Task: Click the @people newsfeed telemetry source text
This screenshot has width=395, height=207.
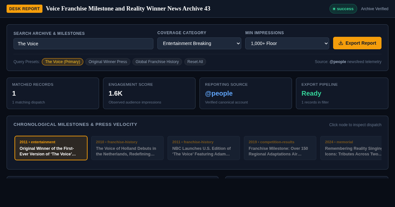Action: click(x=348, y=62)
